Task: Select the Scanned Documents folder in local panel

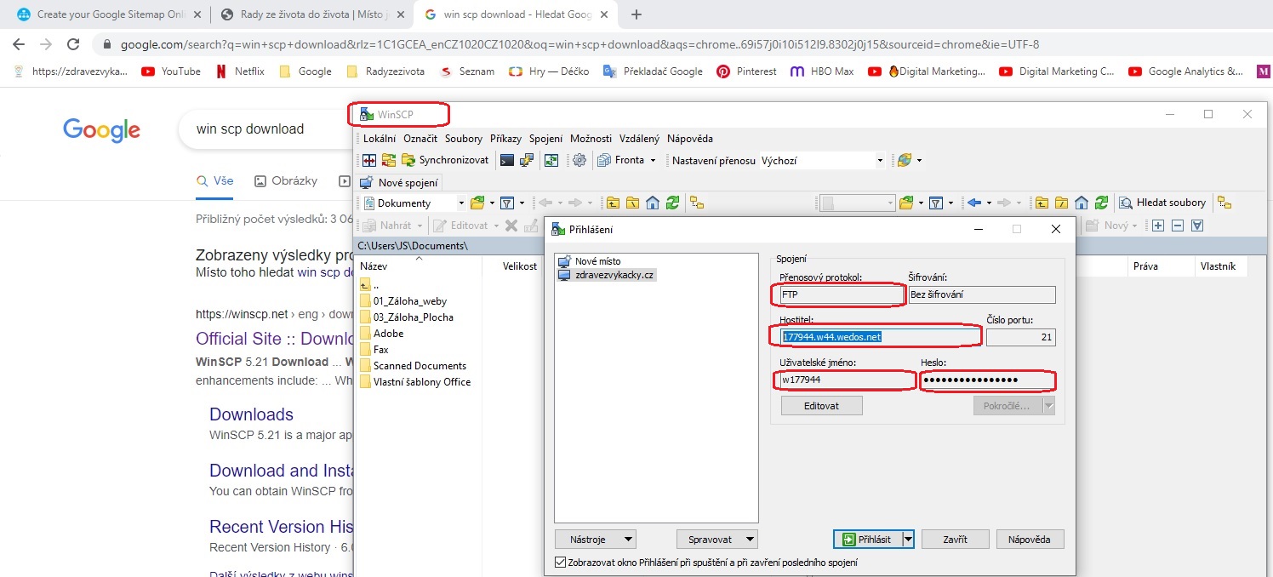Action: click(413, 365)
